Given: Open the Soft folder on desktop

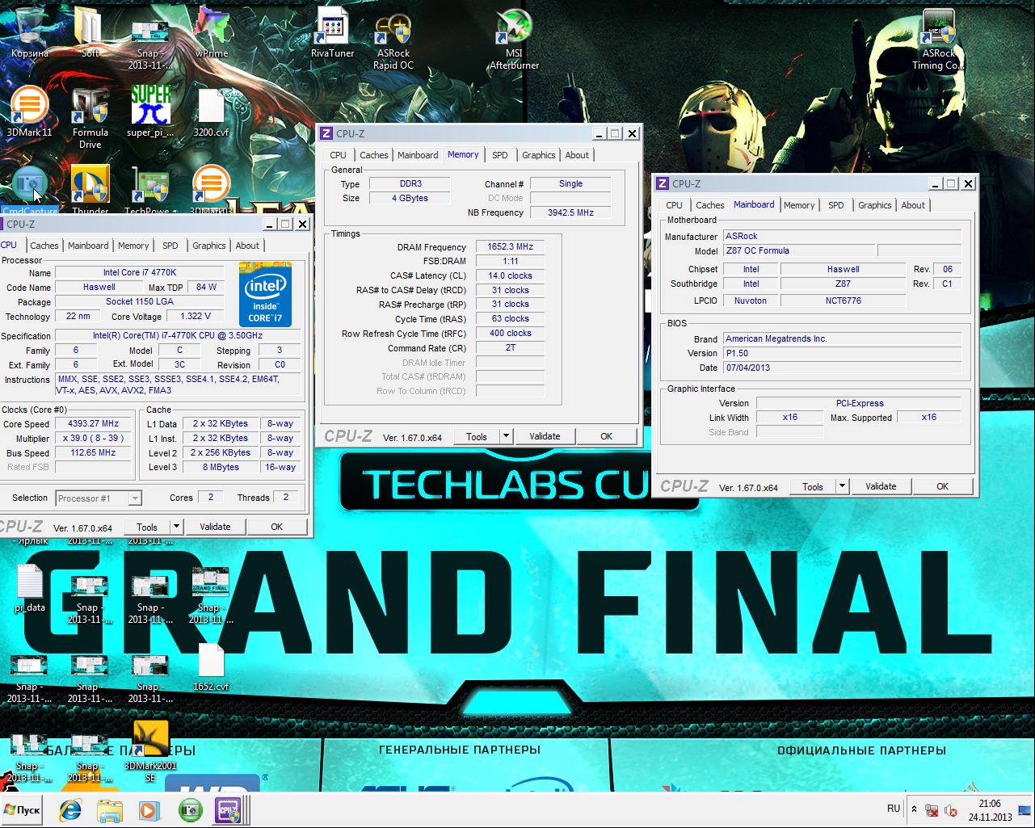Looking at the screenshot, I should click(90, 32).
